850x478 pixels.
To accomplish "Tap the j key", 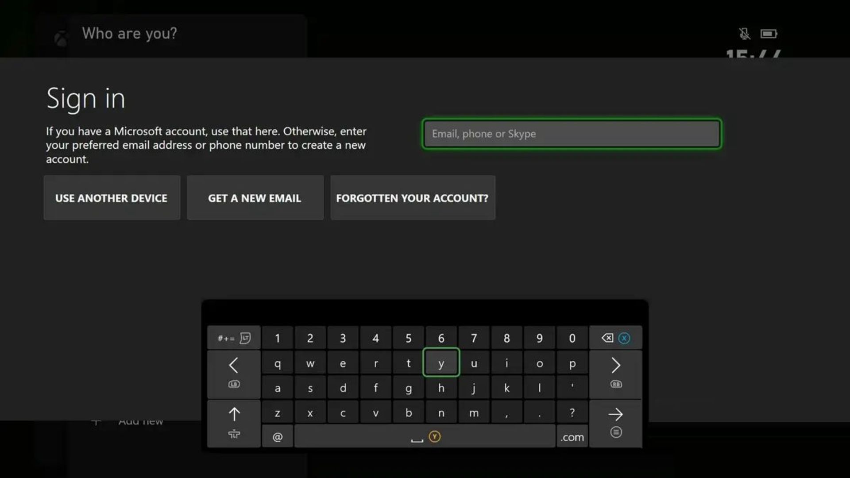I will (474, 388).
